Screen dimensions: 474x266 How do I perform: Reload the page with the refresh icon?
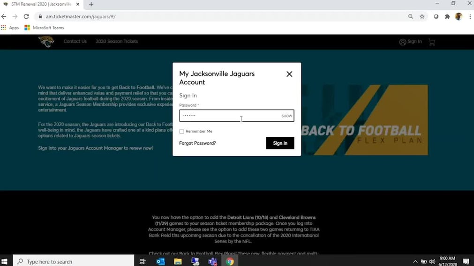[26, 16]
